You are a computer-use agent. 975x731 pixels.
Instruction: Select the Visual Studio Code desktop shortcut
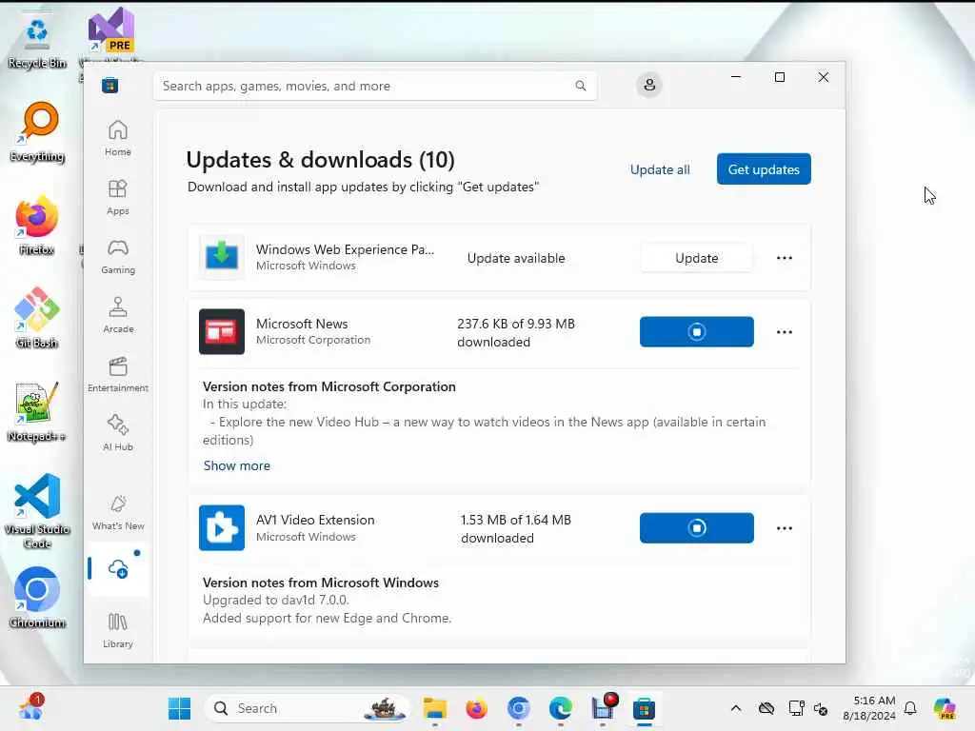[37, 511]
